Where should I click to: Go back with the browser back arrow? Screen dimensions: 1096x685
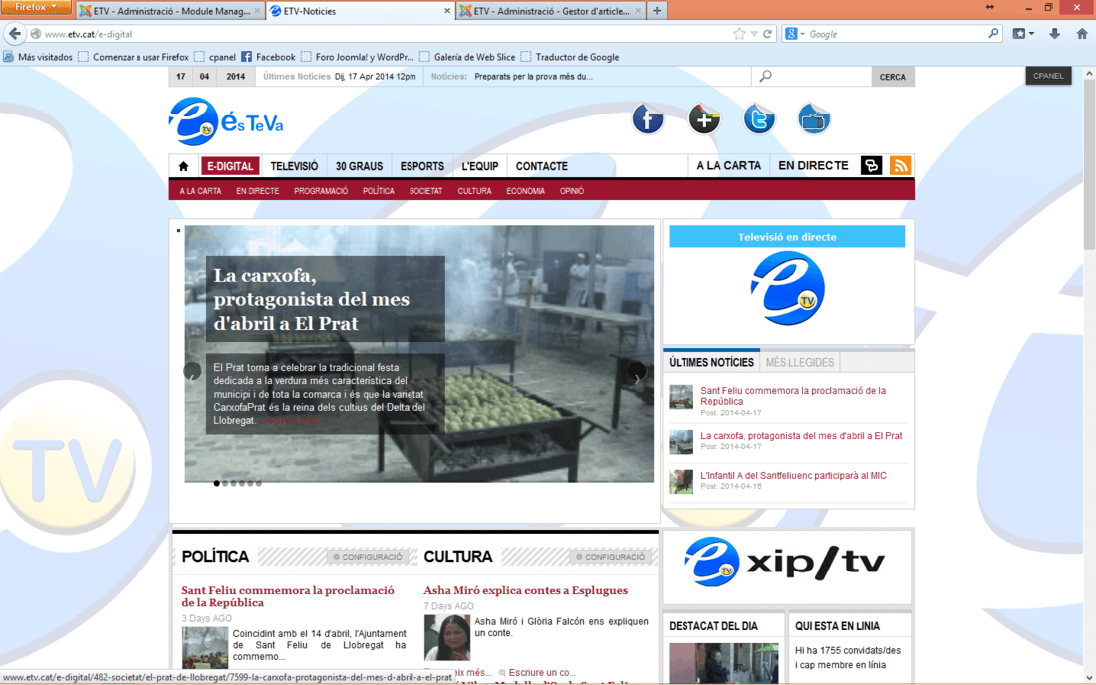15,34
